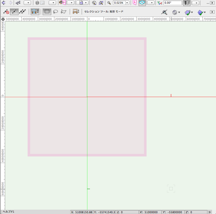This screenshot has height=214, width=216.
Task: Click the Layers stack icon
Action: (x=37, y=3)
